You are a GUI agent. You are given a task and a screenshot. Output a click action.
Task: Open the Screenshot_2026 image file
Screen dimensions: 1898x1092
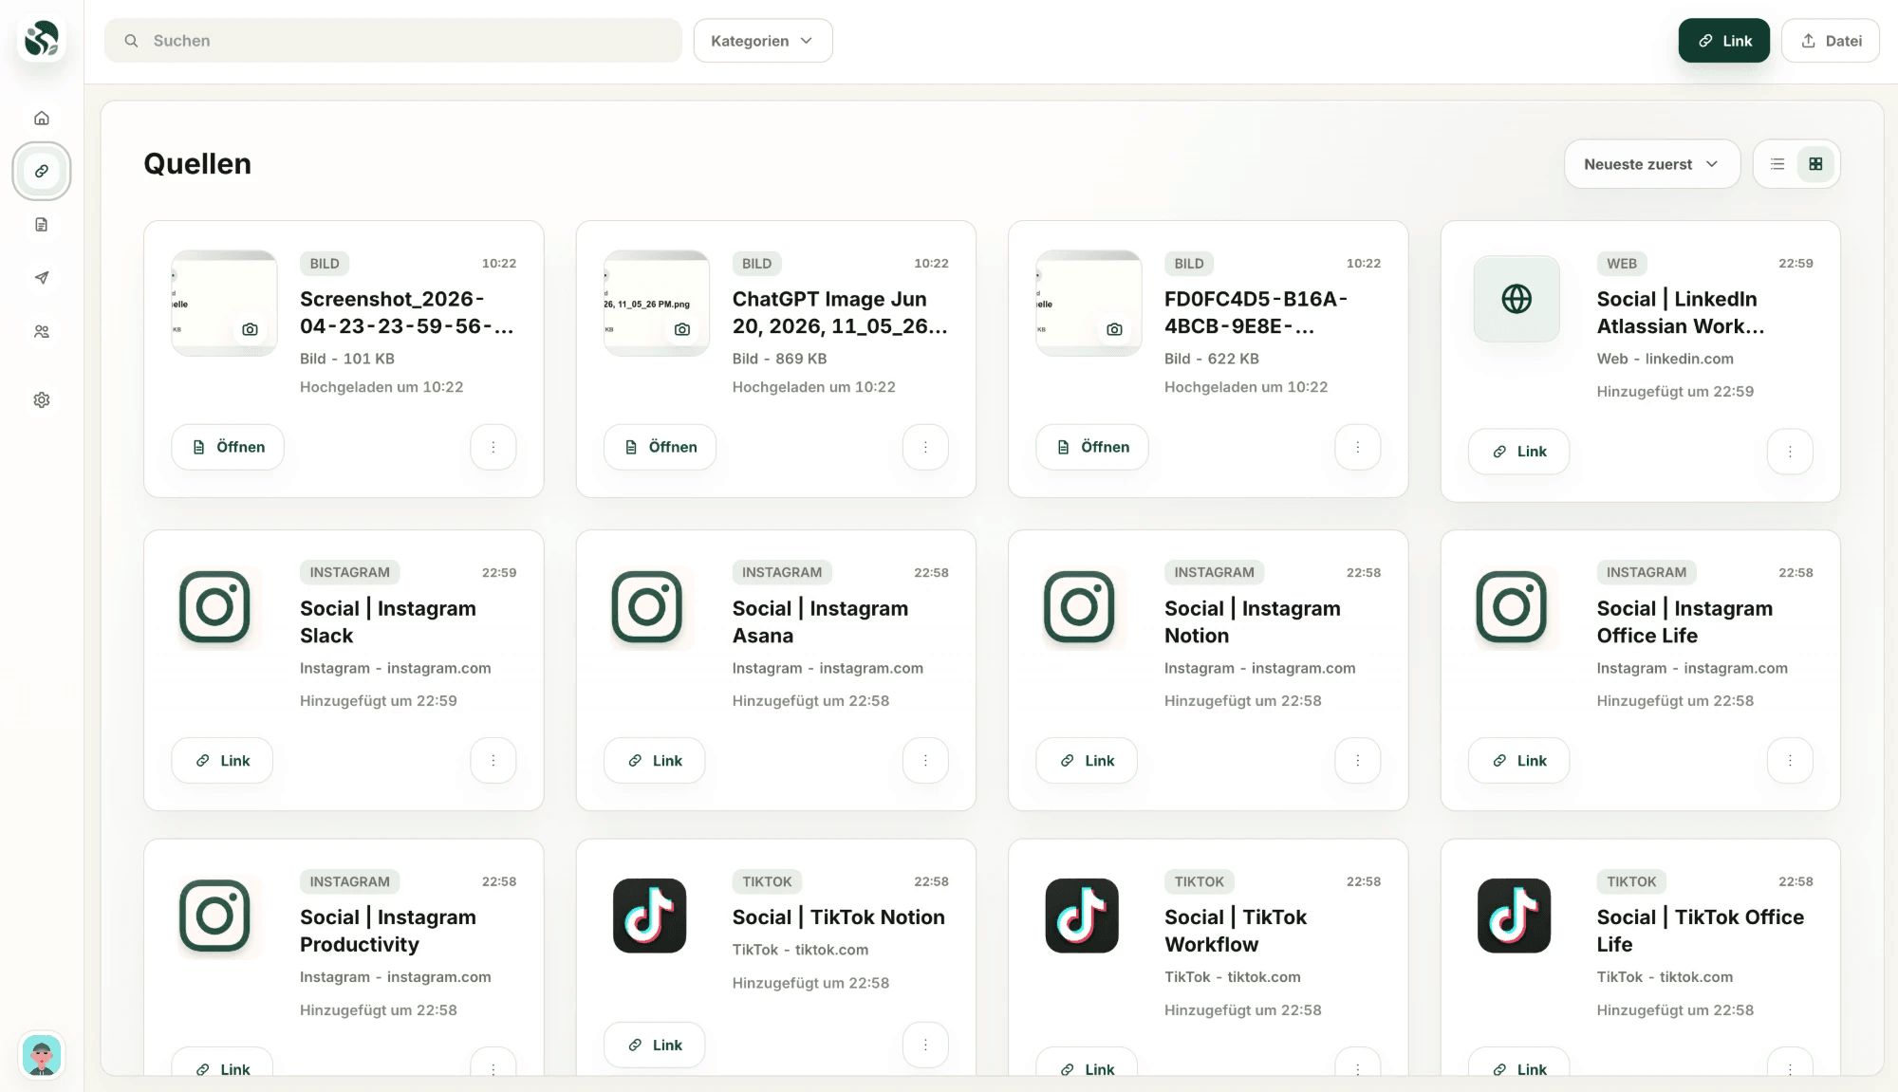[x=228, y=447]
